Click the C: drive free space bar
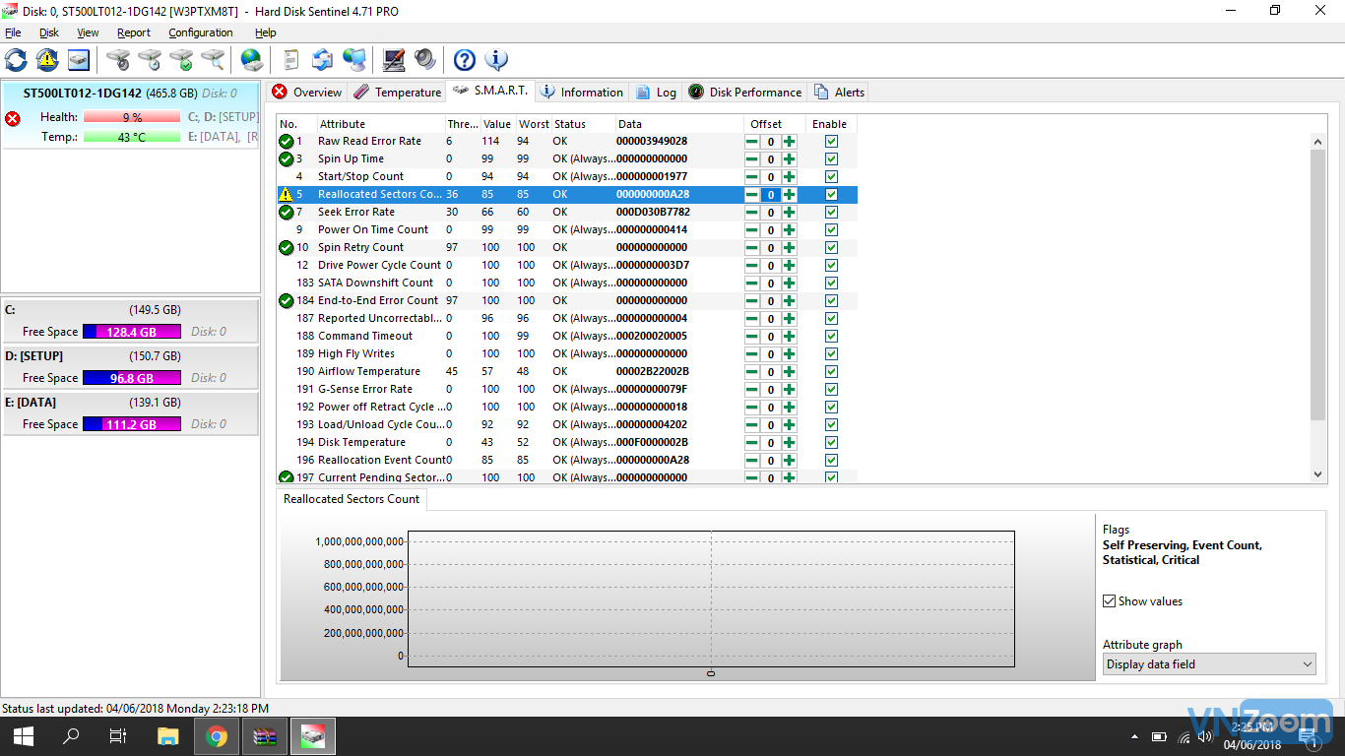Screen dimensions: 1345x756 pyautogui.click(x=132, y=332)
